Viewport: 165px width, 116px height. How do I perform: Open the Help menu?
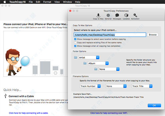click(x=78, y=2)
